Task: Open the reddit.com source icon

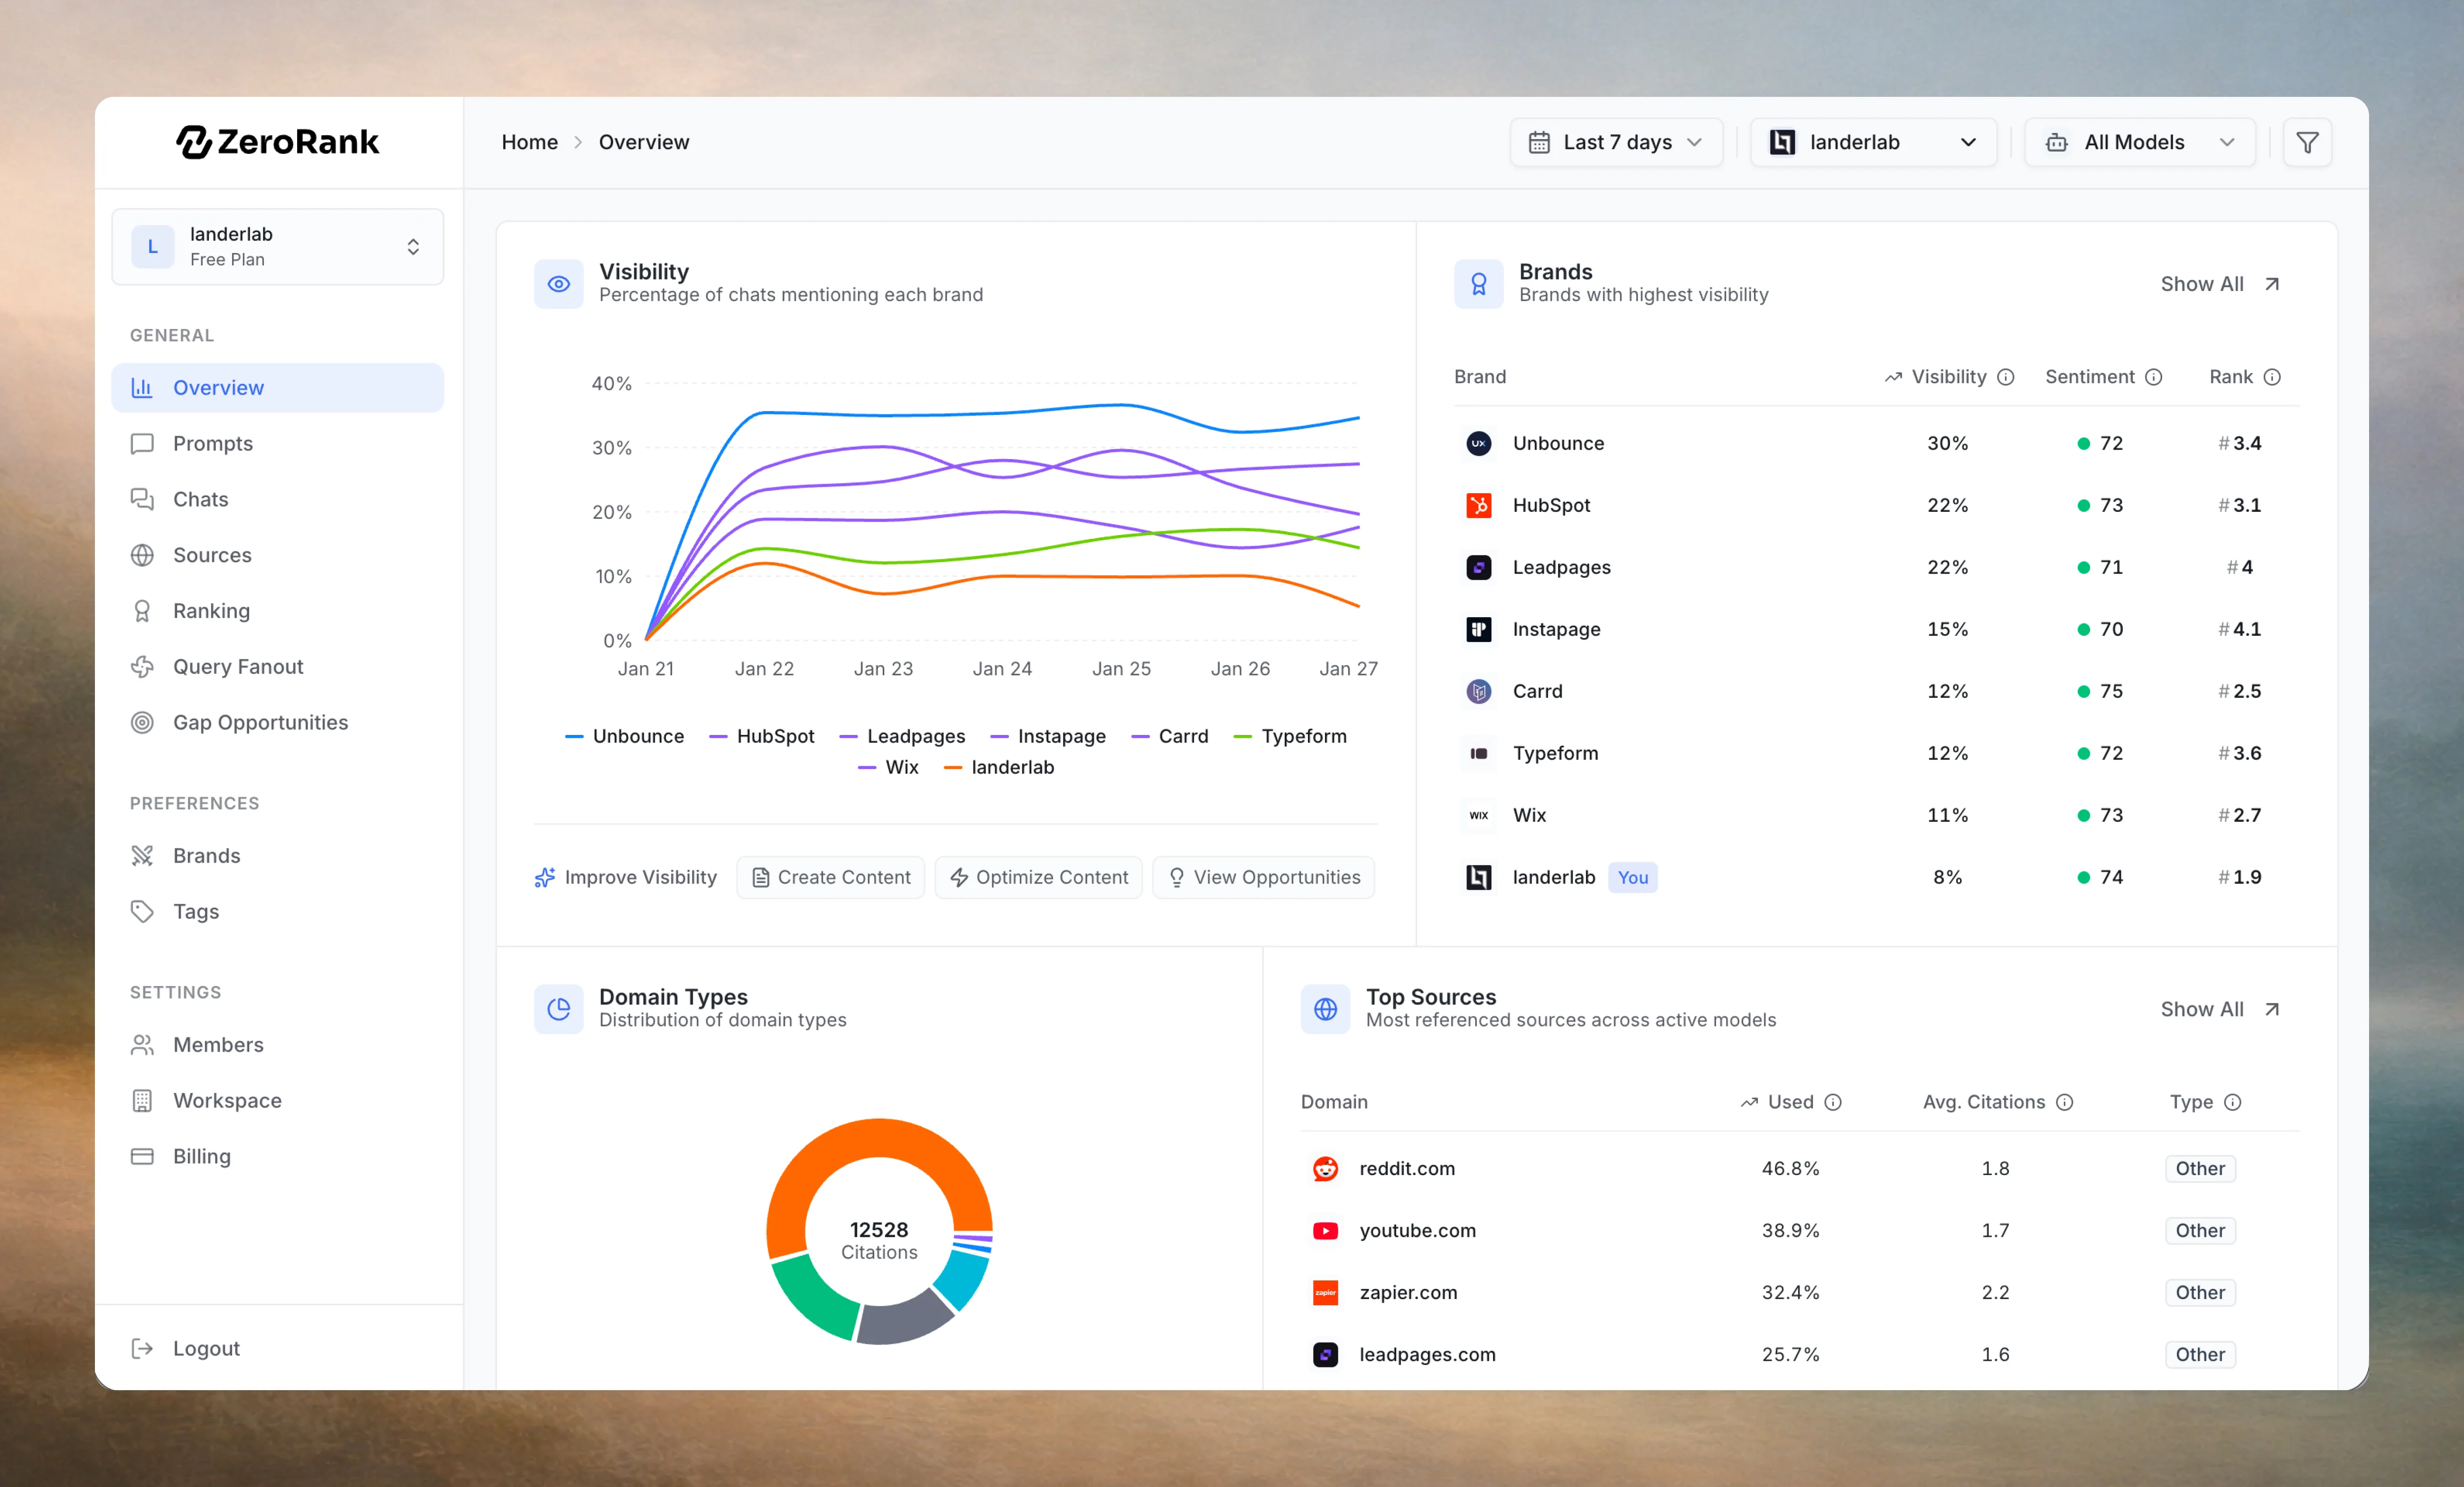Action: 1325,1168
